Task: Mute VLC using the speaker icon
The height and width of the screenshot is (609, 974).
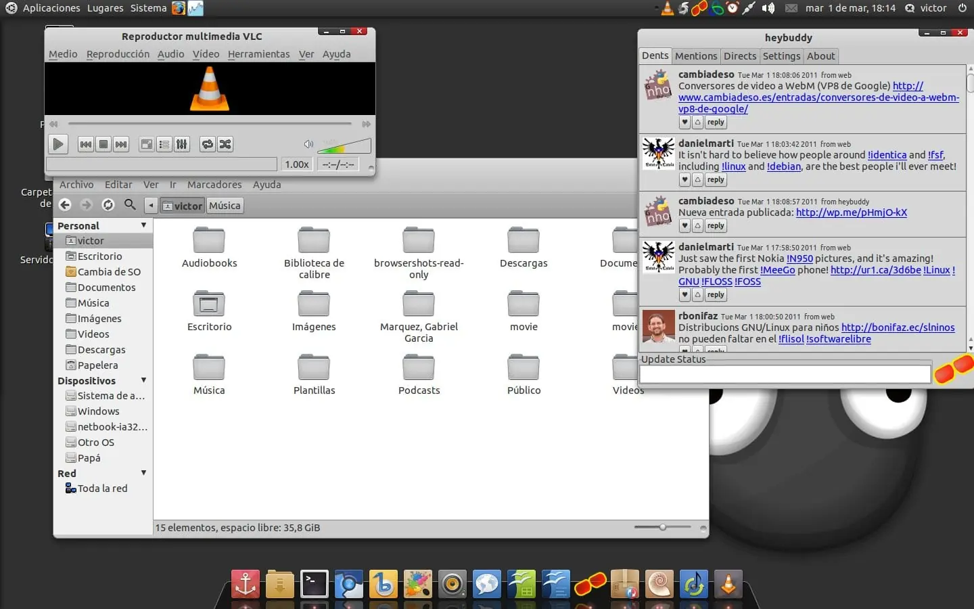Action: point(308,144)
